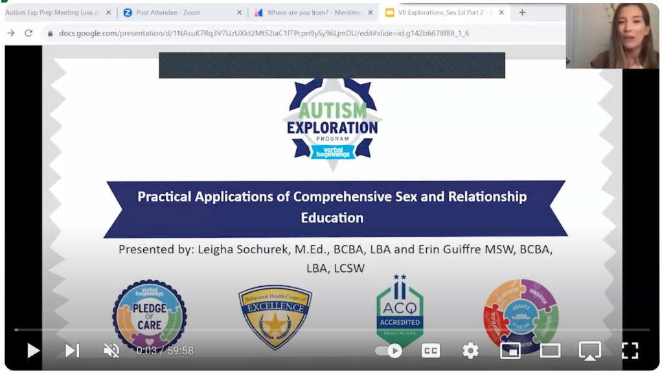Click the ACQ Accredited badge
Viewport: 662px width, 373px height.
400,312
